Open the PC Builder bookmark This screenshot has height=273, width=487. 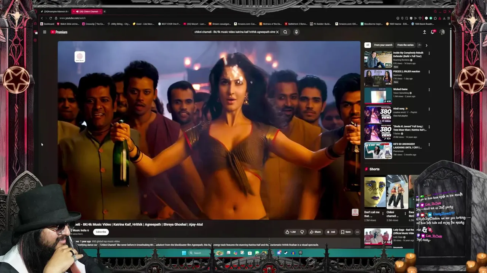320,24
